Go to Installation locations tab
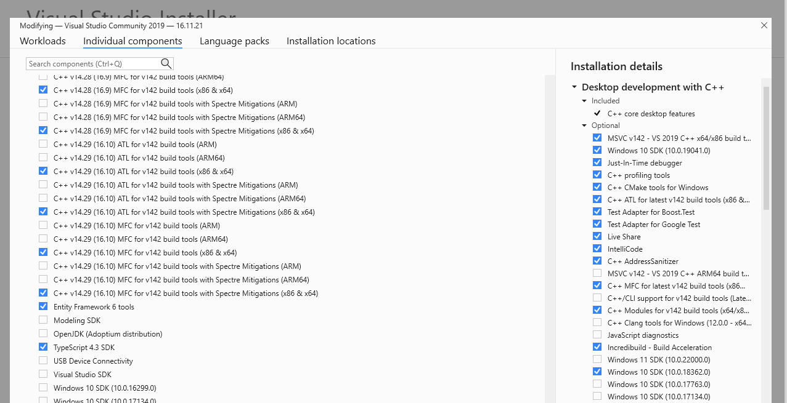 click(331, 41)
